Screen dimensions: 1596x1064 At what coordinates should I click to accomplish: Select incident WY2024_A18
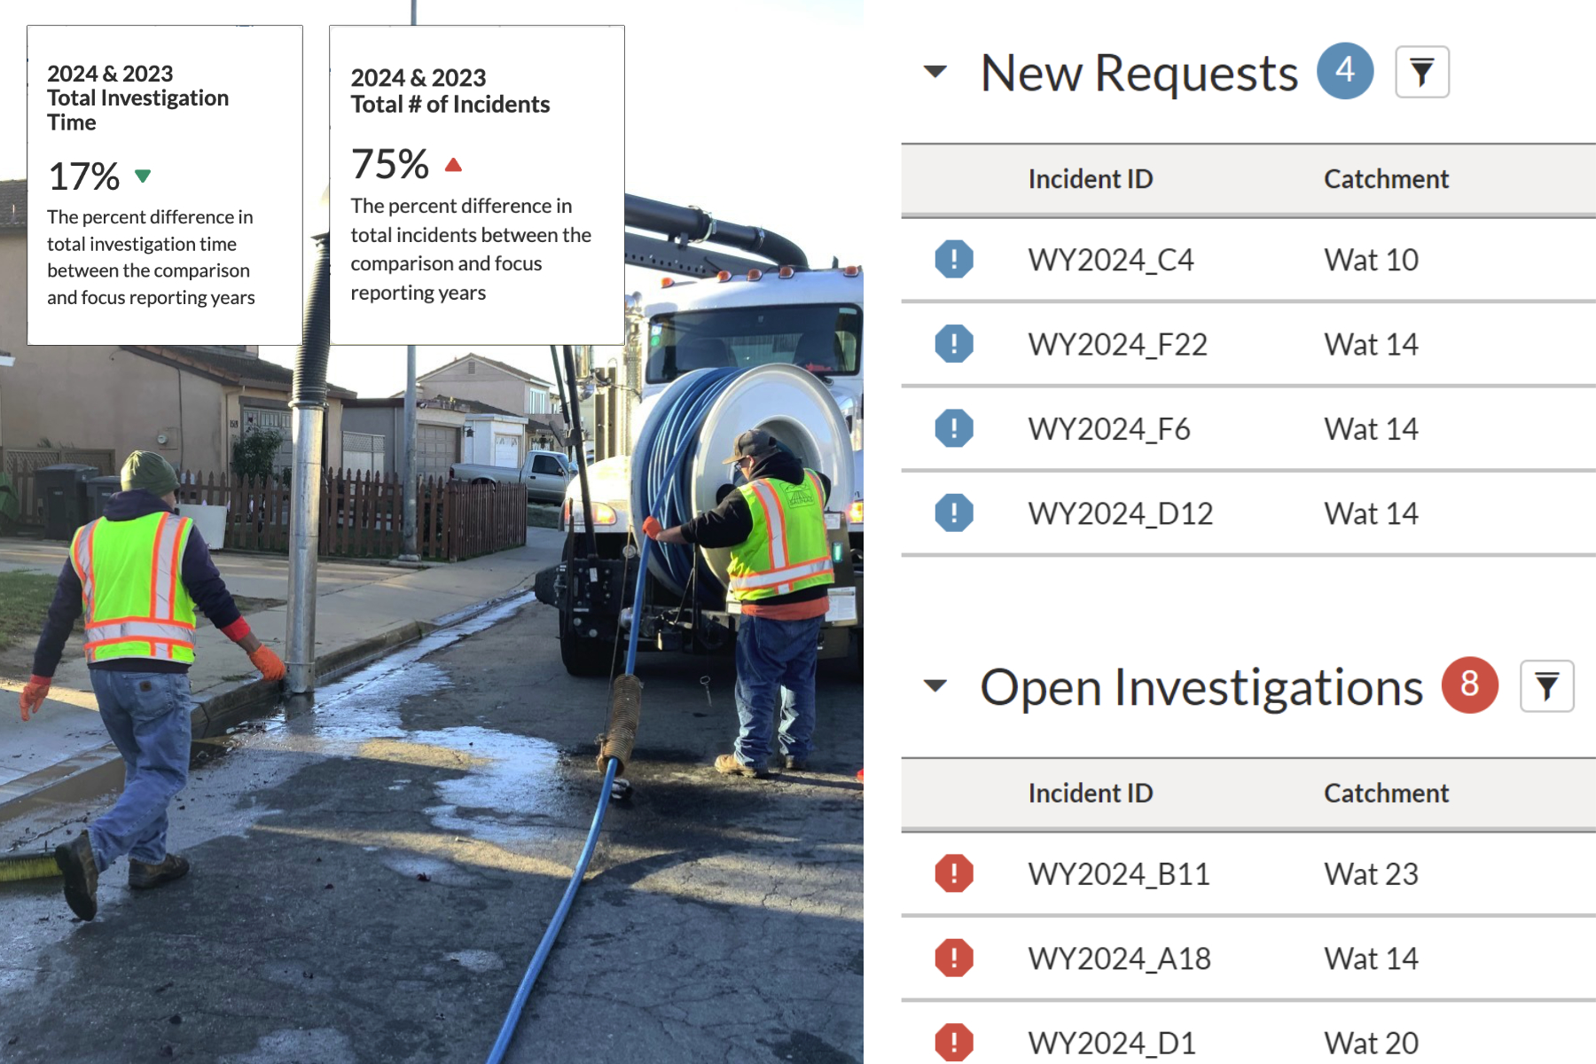click(1119, 958)
